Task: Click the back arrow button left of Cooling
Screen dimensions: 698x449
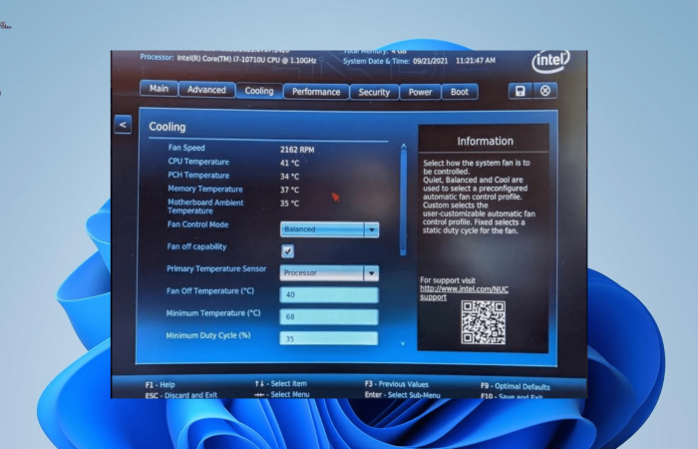Action: (x=123, y=125)
